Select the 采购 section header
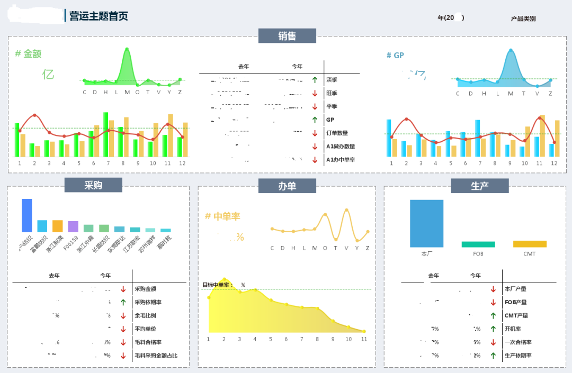 click(93, 185)
